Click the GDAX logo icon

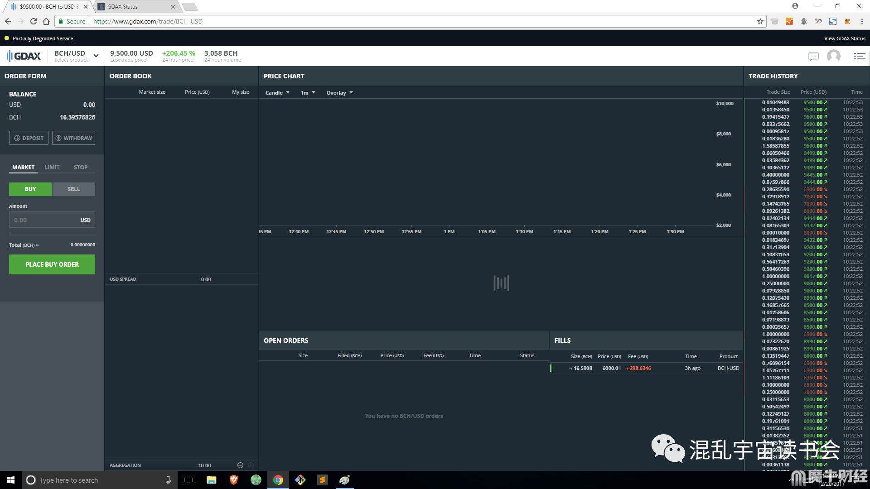pyautogui.click(x=24, y=56)
